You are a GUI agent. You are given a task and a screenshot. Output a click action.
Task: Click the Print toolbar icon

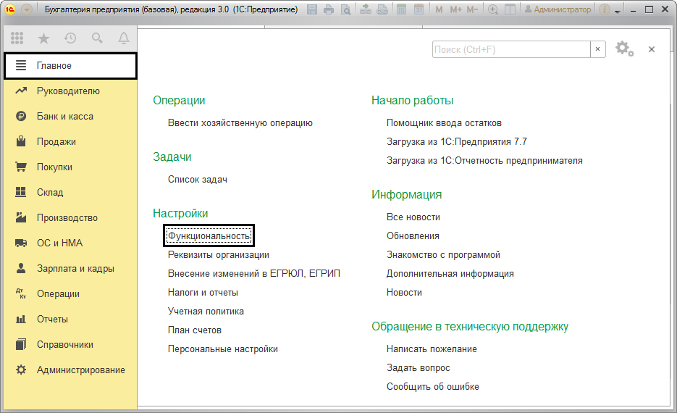point(329,9)
